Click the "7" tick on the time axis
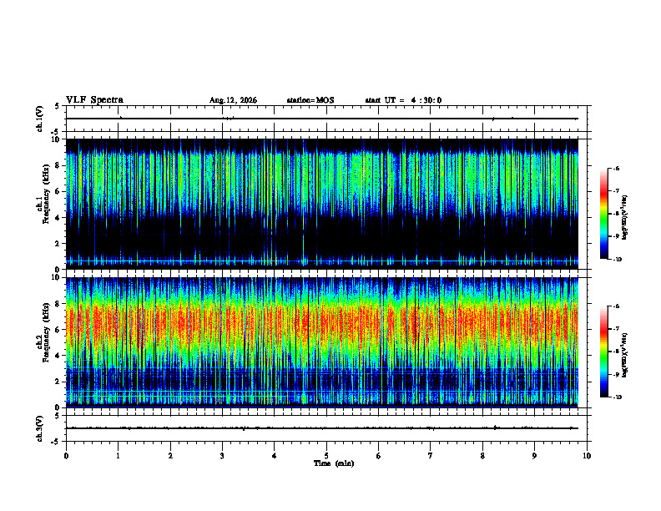 point(431,456)
